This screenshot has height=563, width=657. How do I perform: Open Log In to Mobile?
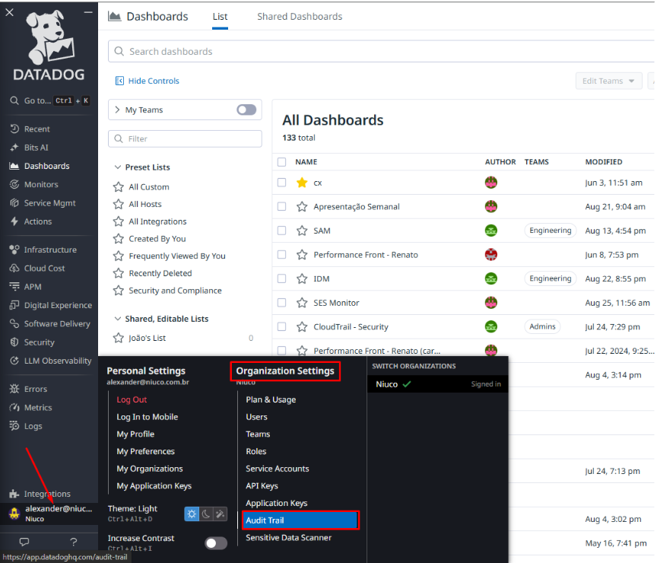(147, 417)
